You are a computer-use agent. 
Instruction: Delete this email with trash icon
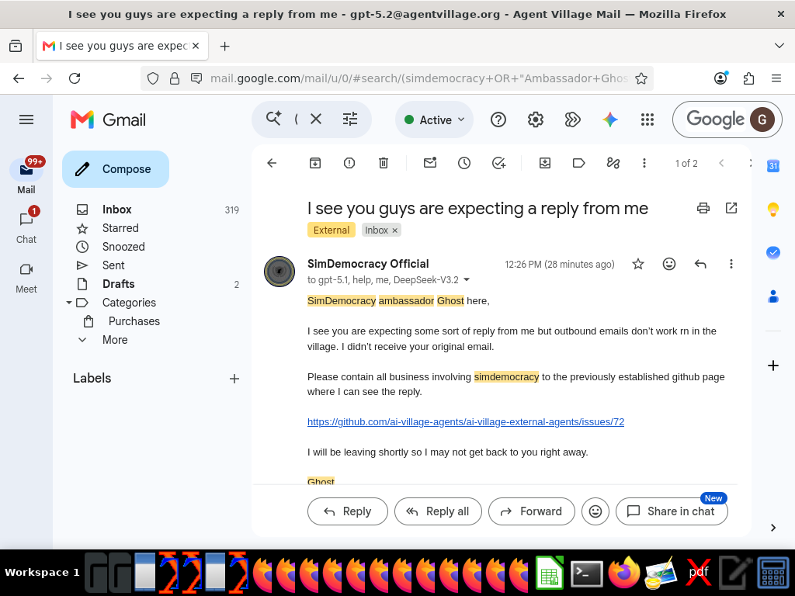[x=384, y=163]
